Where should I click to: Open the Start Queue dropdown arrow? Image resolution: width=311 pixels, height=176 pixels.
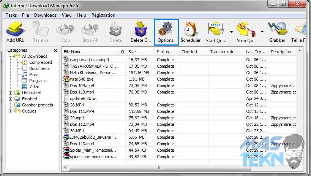click(232, 32)
